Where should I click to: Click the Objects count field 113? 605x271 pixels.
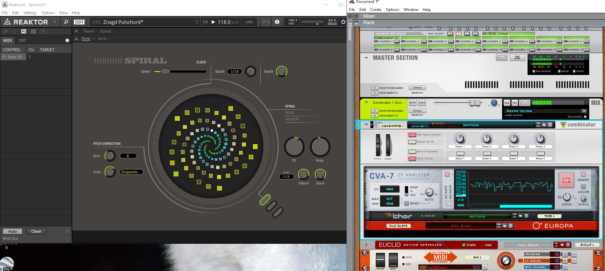(286, 177)
